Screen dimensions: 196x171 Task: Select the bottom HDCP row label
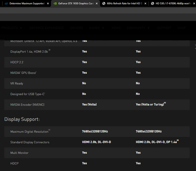[x=14, y=163]
